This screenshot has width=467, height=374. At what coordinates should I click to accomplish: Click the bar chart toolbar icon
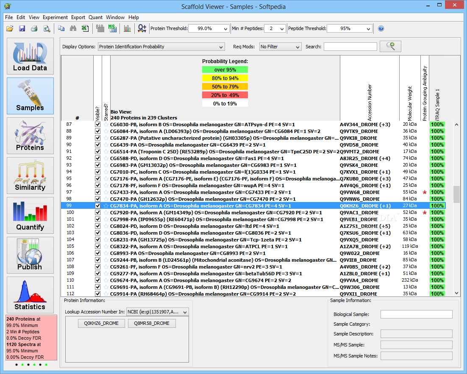tap(127, 28)
